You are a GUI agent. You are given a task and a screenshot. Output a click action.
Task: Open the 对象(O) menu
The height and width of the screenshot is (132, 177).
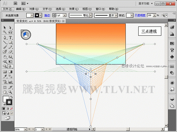34,9
